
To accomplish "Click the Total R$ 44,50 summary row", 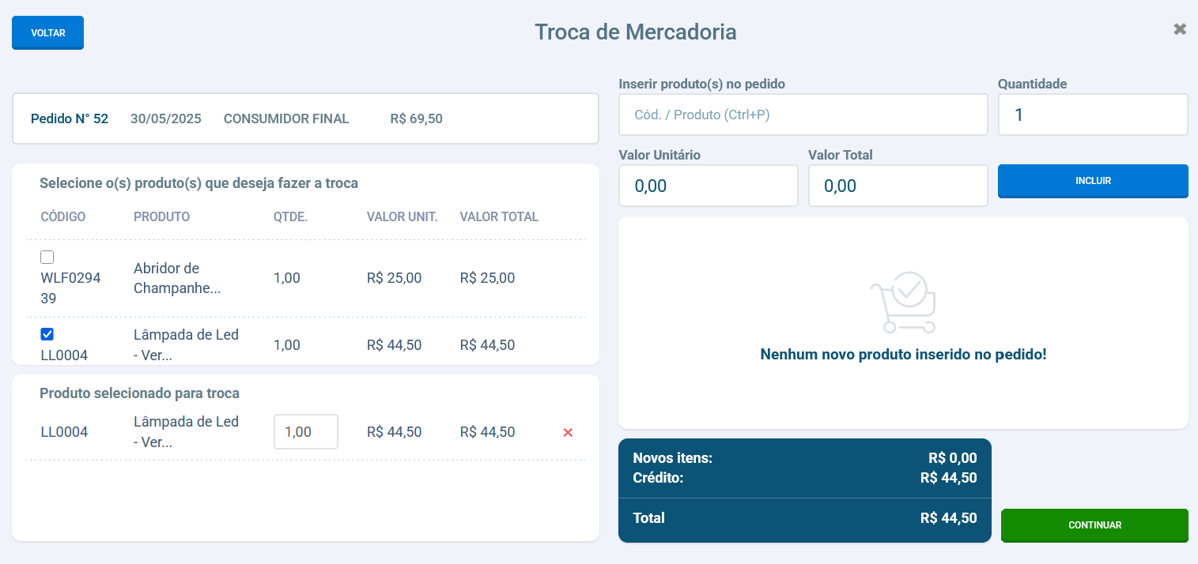I will pos(804,518).
